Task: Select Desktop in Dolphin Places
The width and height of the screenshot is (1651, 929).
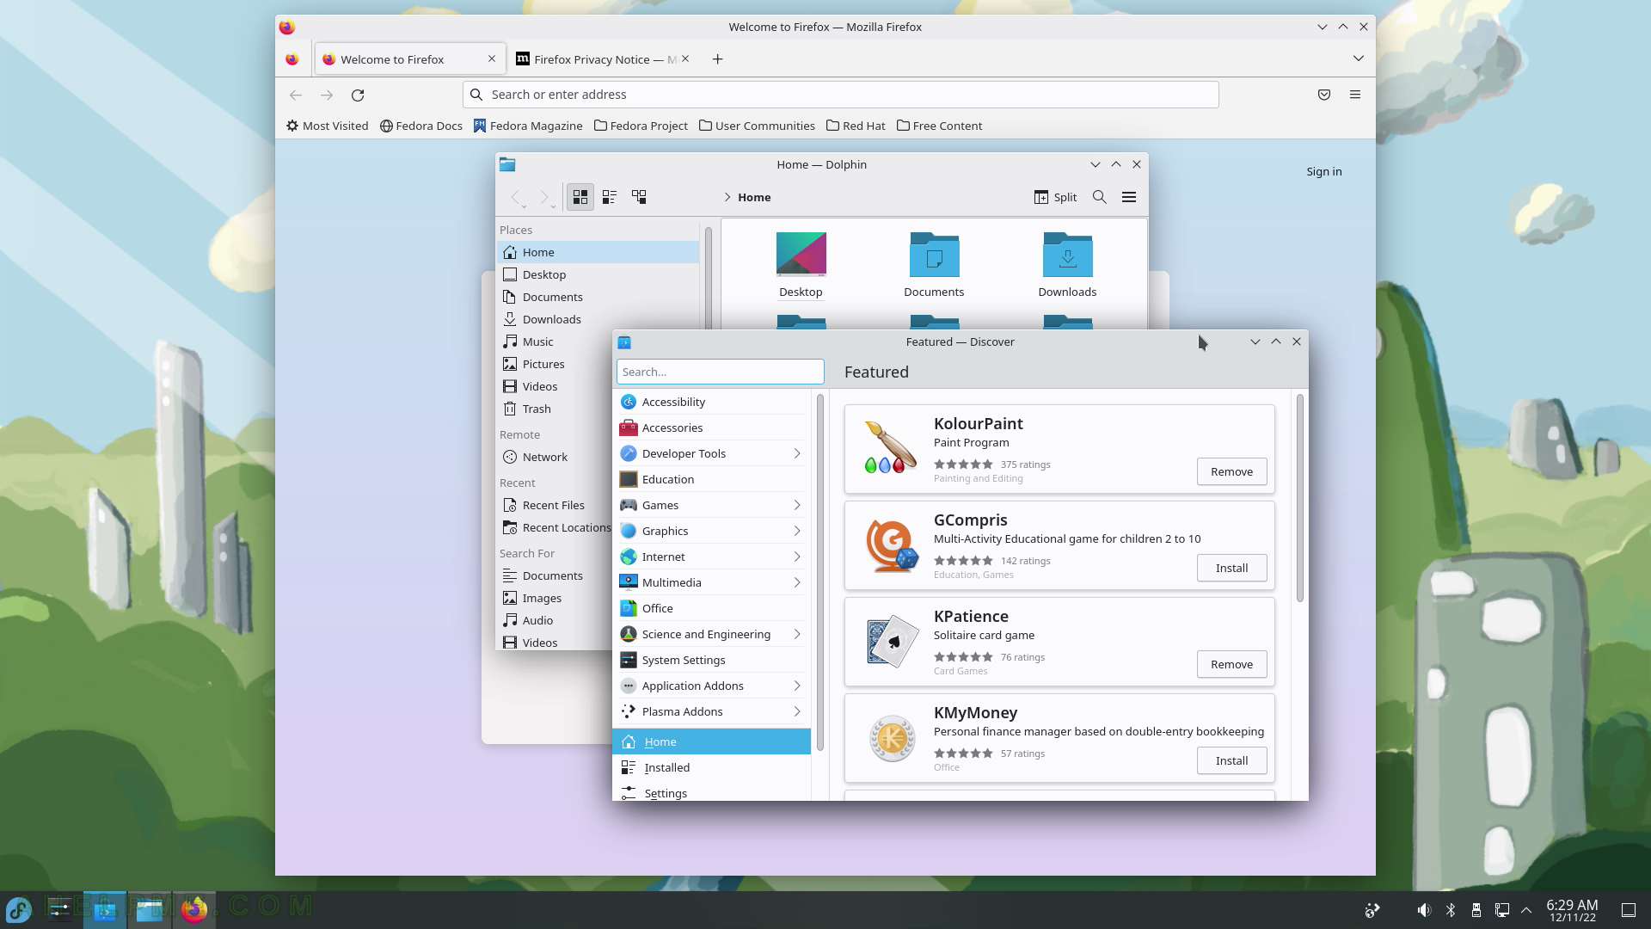Action: (x=598, y=274)
